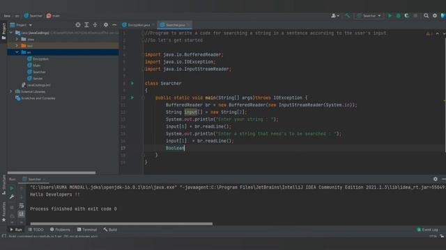Expand External Libraries node

pos(11,92)
